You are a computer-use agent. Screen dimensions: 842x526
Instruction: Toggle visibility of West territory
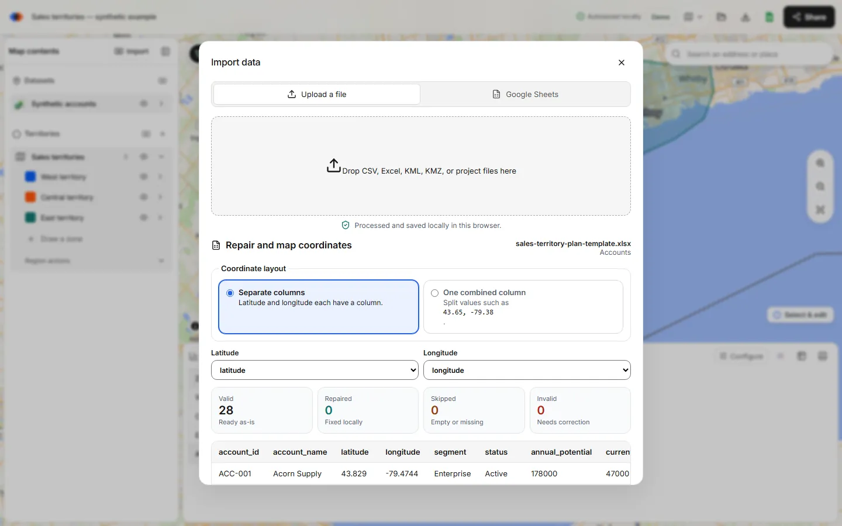point(144,177)
